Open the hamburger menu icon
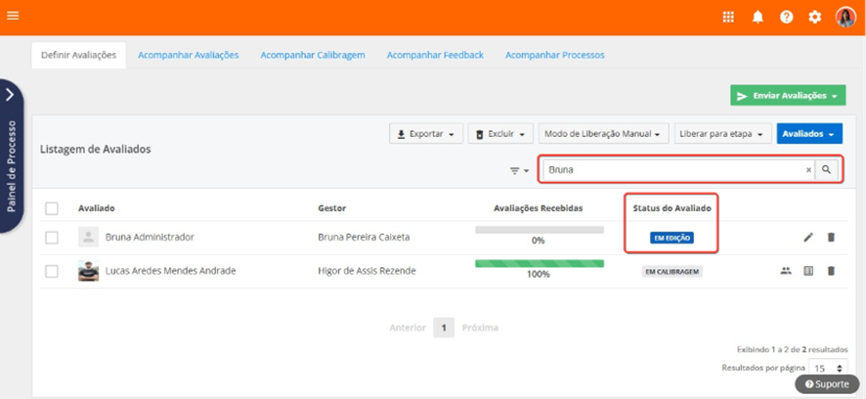 [x=14, y=16]
